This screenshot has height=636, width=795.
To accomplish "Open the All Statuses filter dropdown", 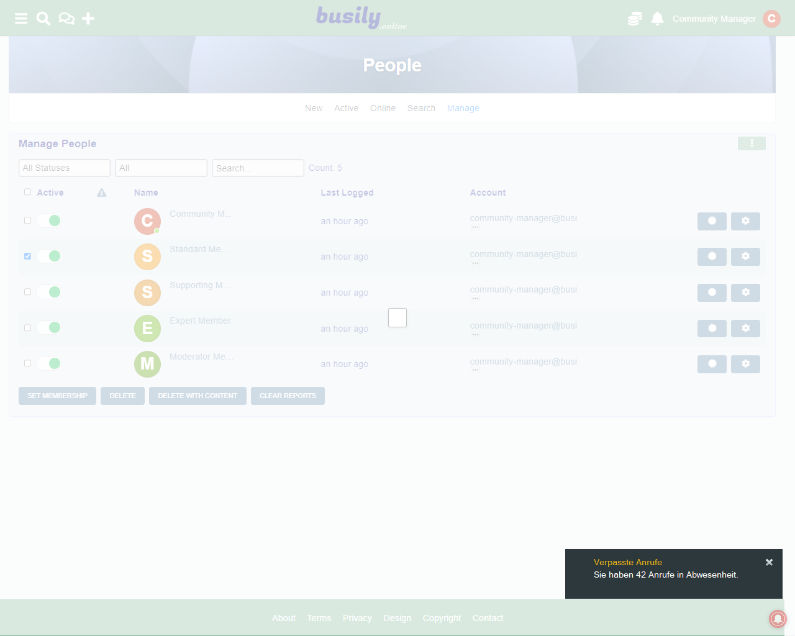I will 65,168.
